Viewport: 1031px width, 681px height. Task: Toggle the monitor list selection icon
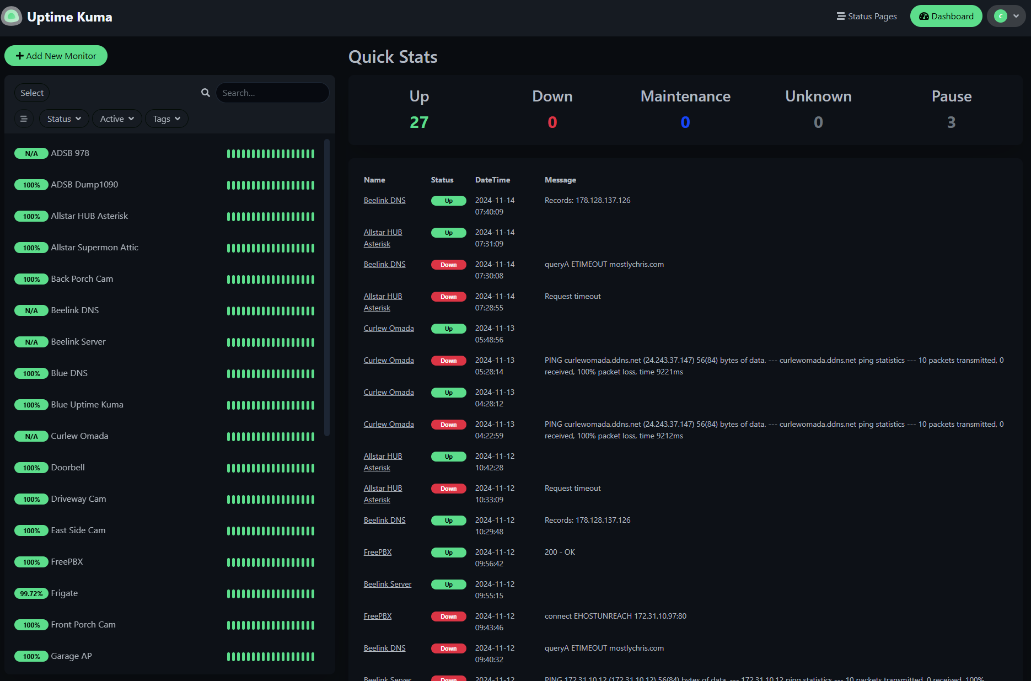point(24,119)
